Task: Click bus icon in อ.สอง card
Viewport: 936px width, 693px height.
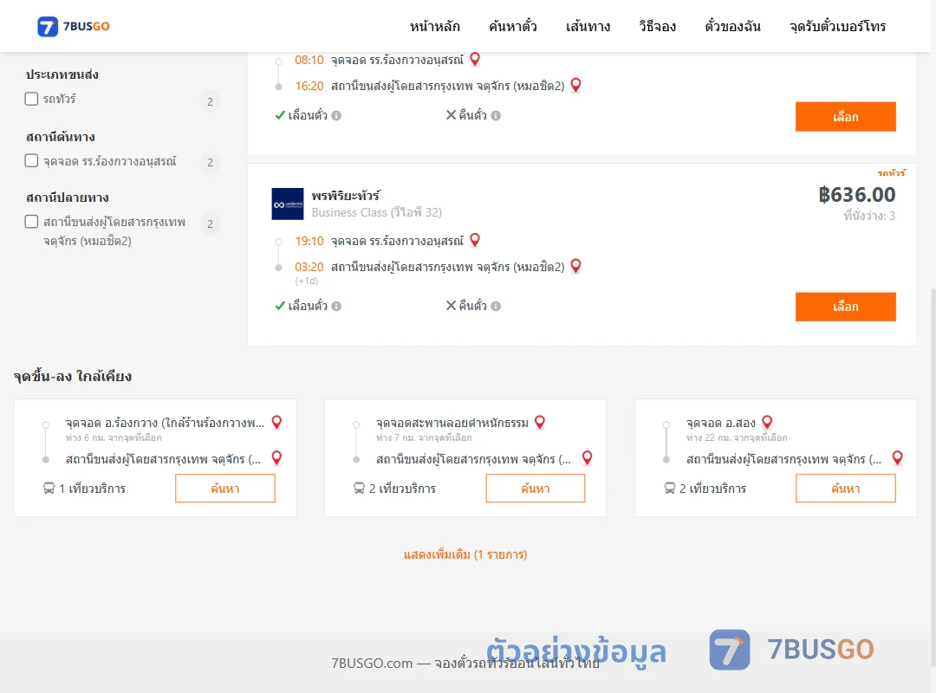Action: click(670, 489)
